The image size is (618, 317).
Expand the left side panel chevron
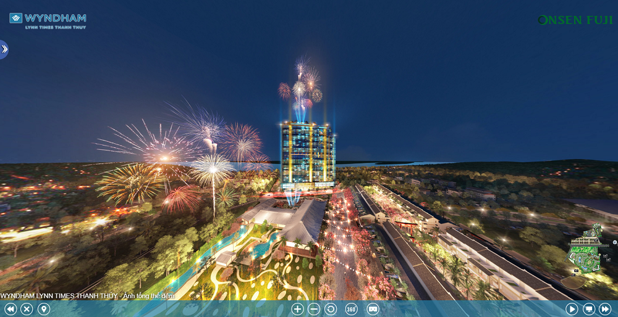tap(4, 49)
